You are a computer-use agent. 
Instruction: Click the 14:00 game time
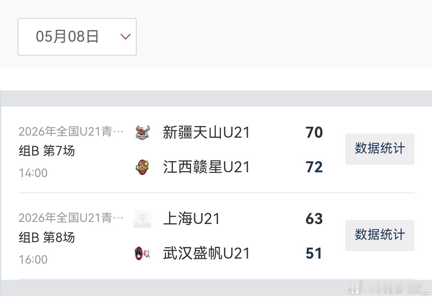tap(33, 173)
